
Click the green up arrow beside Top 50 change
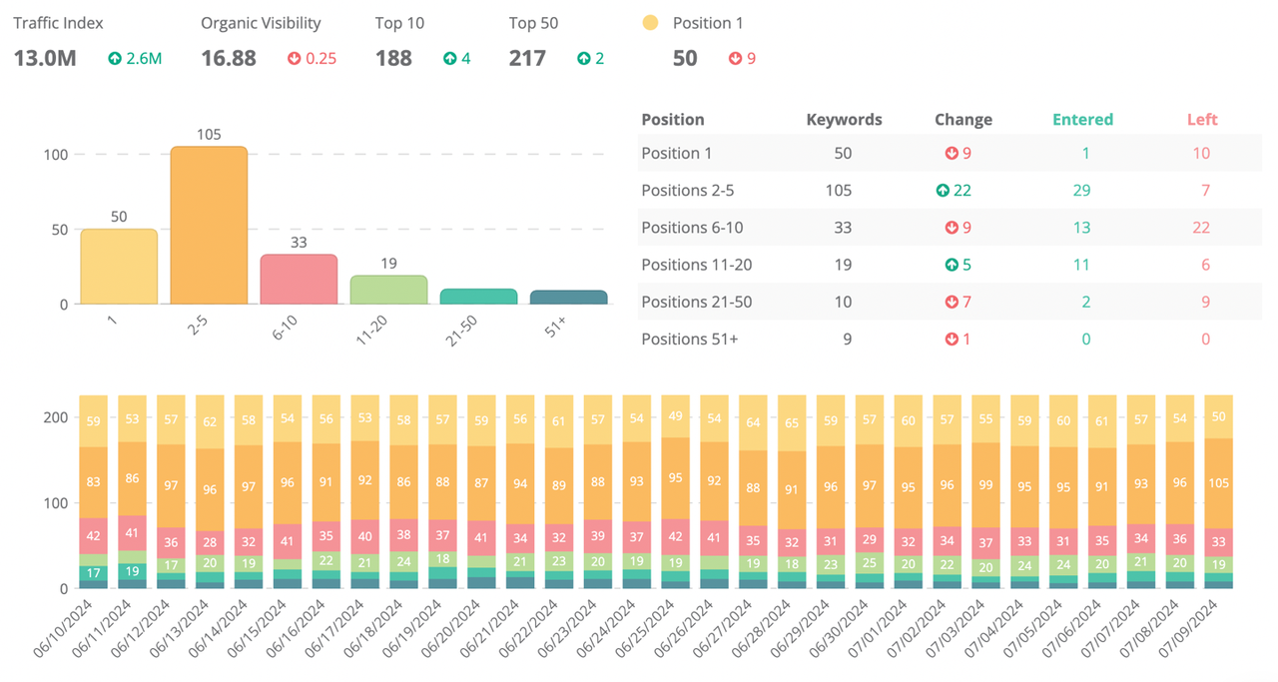[583, 59]
